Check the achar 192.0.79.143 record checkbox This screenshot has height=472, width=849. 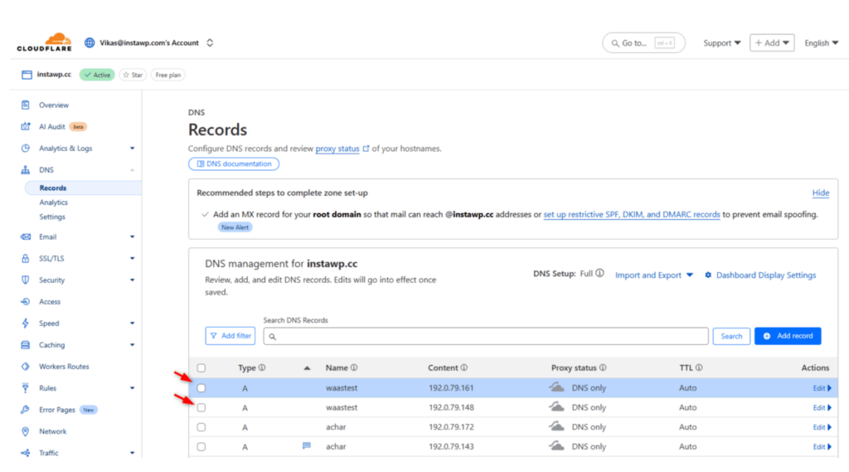tap(201, 446)
